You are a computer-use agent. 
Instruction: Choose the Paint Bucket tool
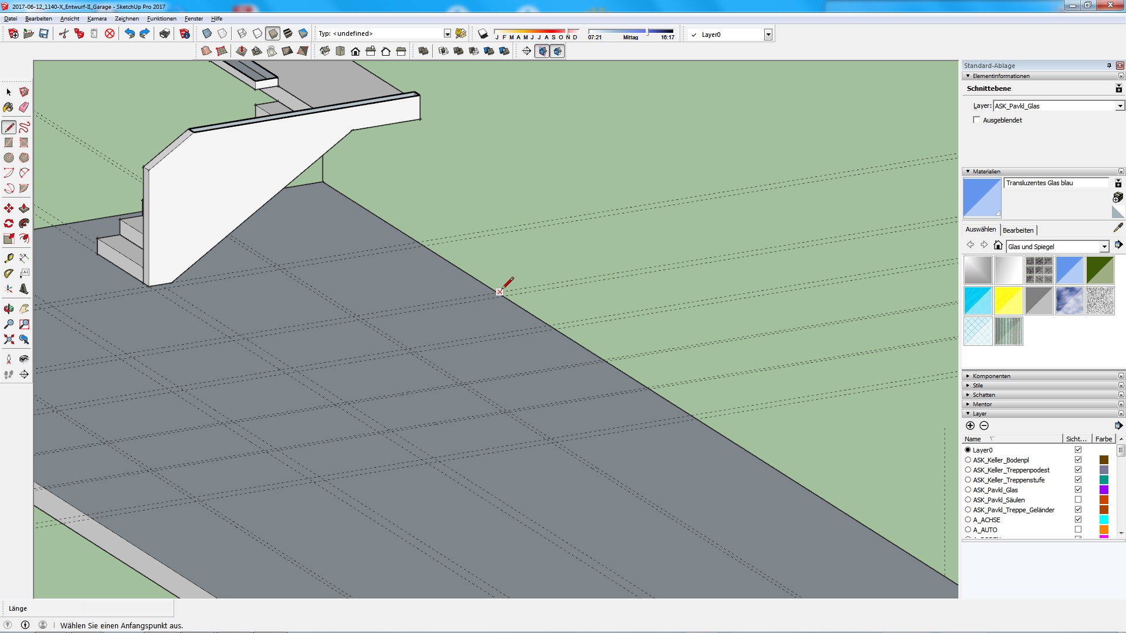8,107
